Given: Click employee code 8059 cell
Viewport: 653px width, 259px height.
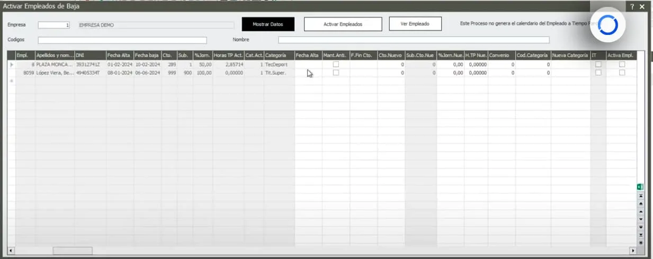Looking at the screenshot, I should coord(25,73).
